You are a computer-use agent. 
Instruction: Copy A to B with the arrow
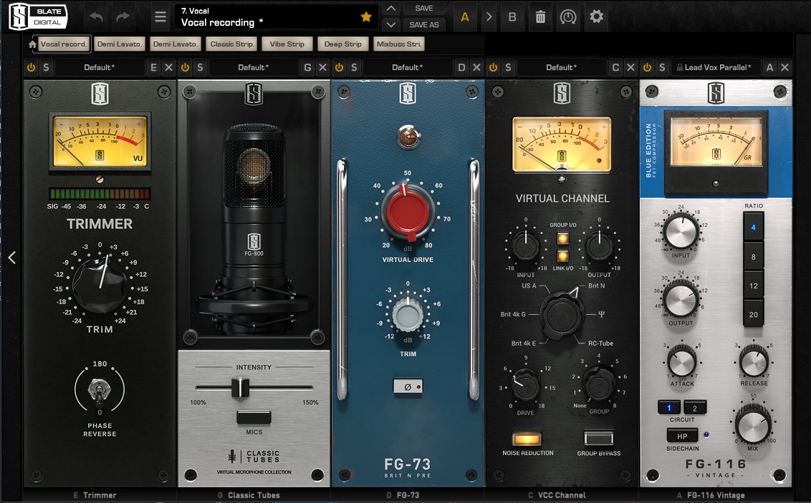pos(489,17)
